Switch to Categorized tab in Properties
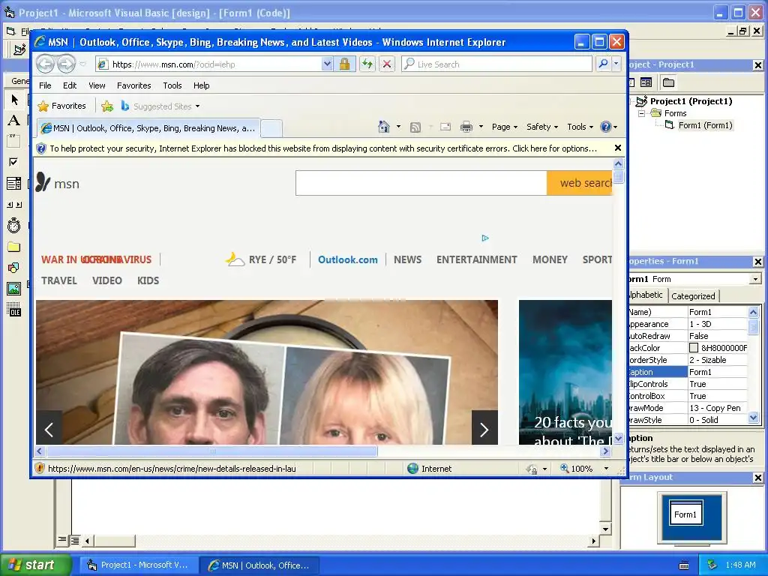The height and width of the screenshot is (576, 768). 693,295
